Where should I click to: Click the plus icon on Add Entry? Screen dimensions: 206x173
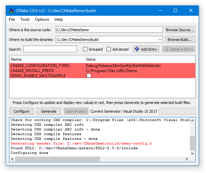coord(137,49)
